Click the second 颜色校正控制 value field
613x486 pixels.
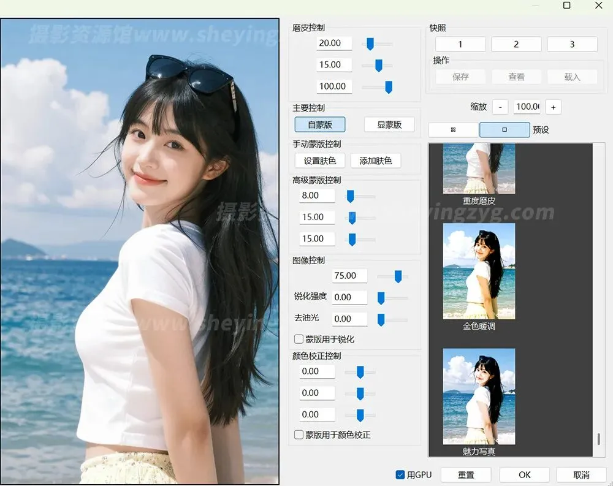click(317, 393)
